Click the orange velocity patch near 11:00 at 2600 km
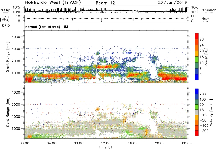This screenshot has width=216, height=149. 97,109
